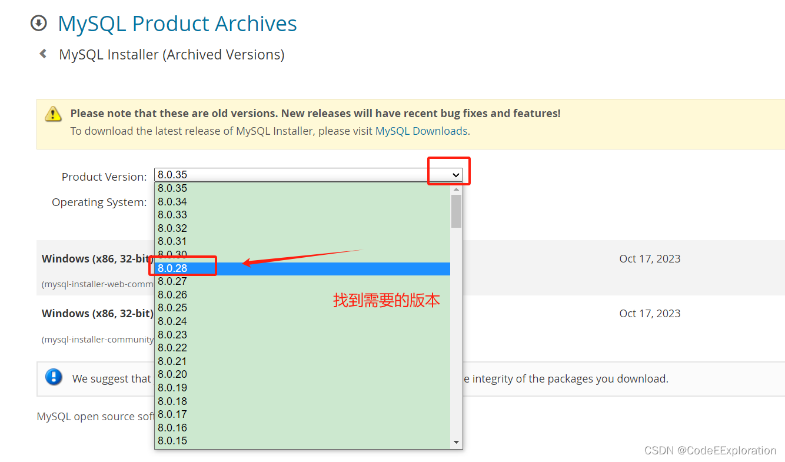This screenshot has width=785, height=462.
Task: Select version 8.0.33 in the list
Action: click(x=302, y=215)
